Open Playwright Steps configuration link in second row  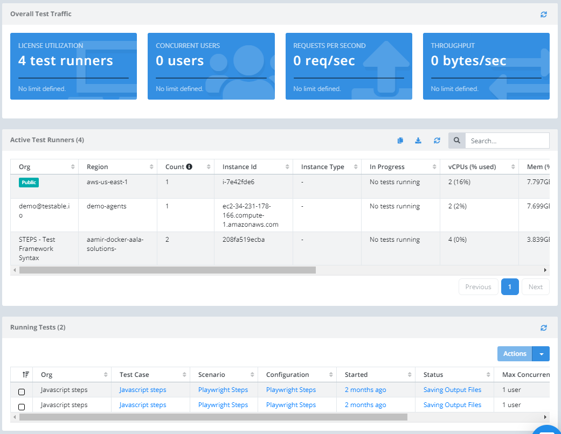[291, 405]
